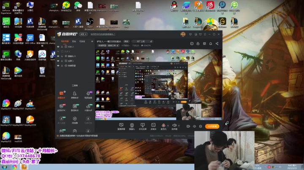304x170 pixels.
Task: Open the Open Broadcaster desktop icon
Action: pyautogui.click(x=90, y=24)
